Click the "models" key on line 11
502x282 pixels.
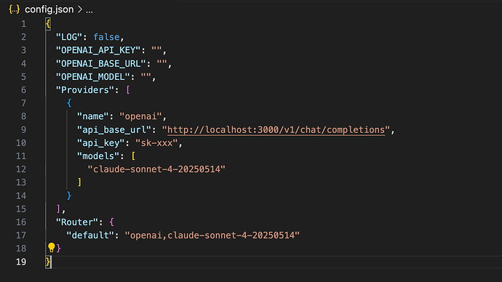98,156
